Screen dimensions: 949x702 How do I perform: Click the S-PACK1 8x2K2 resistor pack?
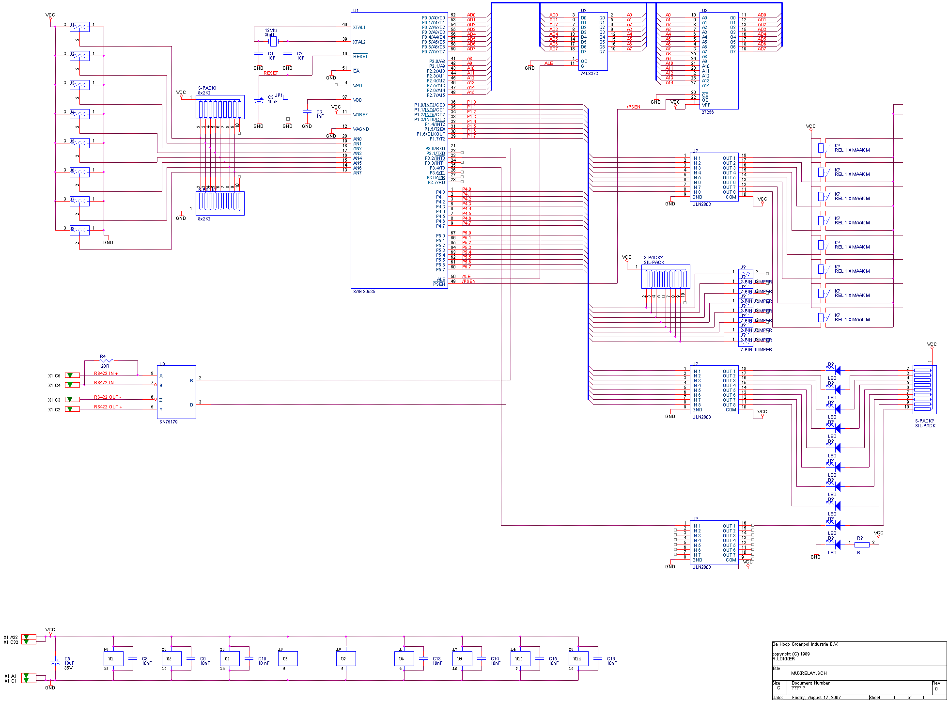220,107
